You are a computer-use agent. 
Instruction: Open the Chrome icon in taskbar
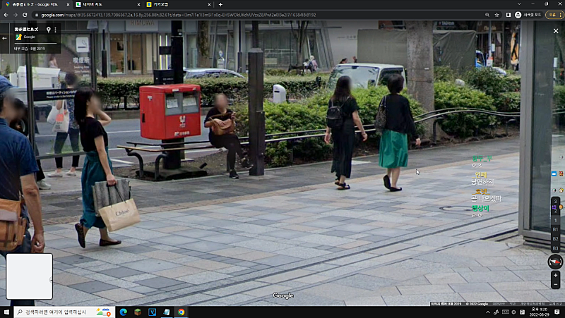click(182, 312)
